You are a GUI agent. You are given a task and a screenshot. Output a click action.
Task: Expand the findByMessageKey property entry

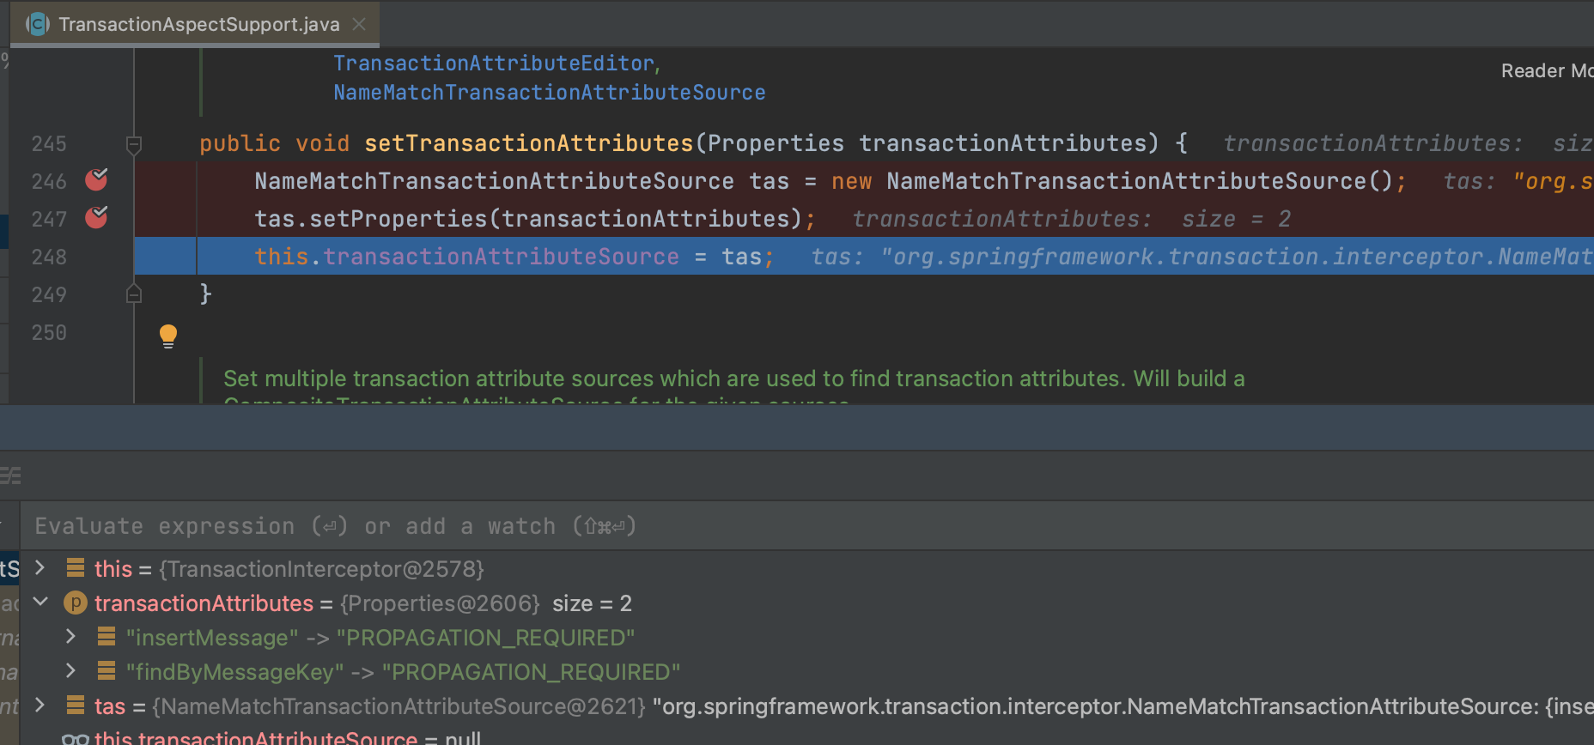pyautogui.click(x=70, y=671)
